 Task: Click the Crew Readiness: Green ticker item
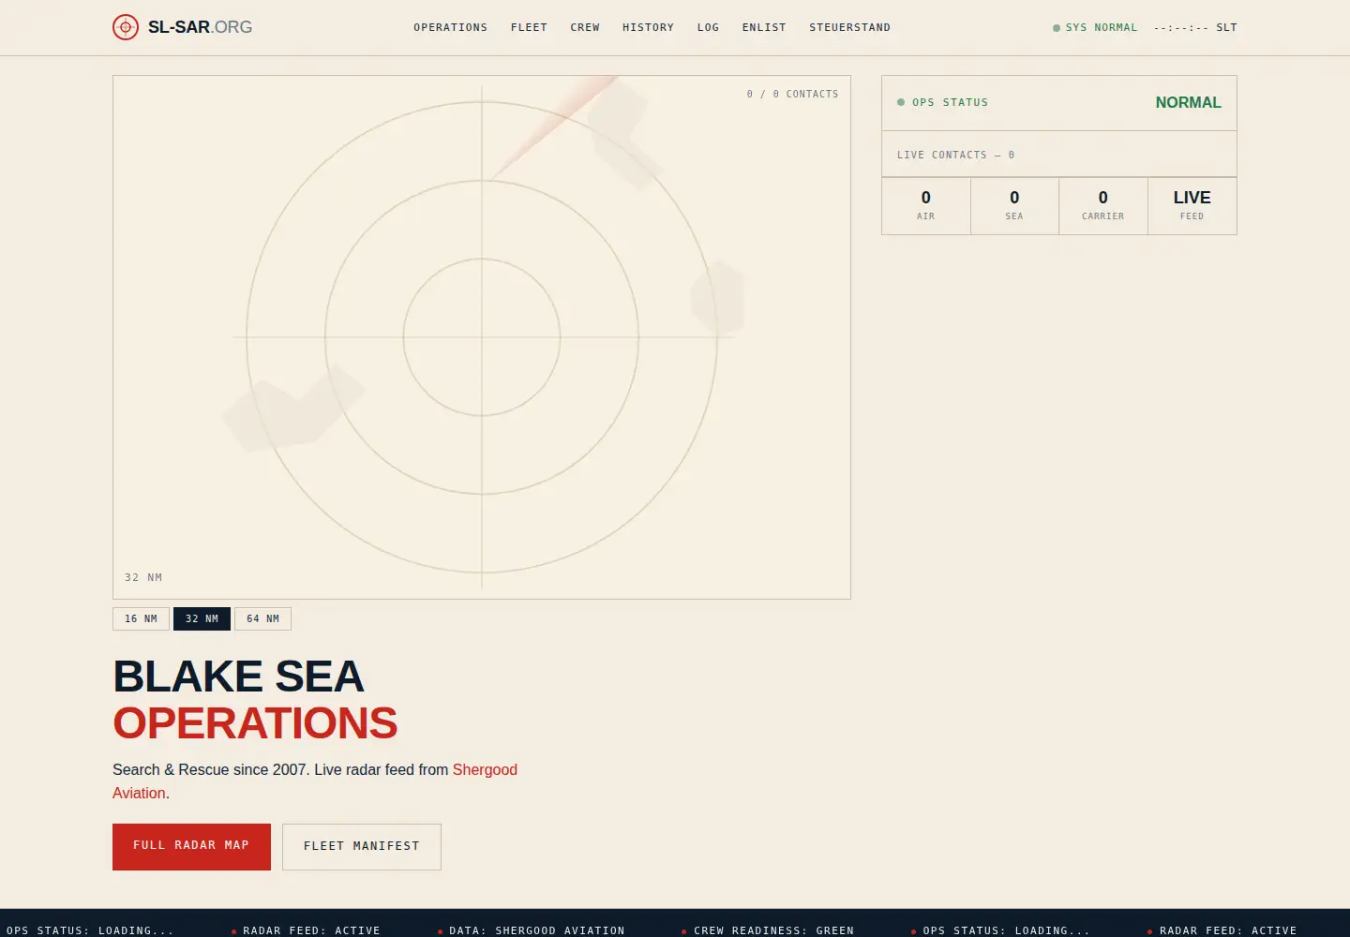point(768,930)
